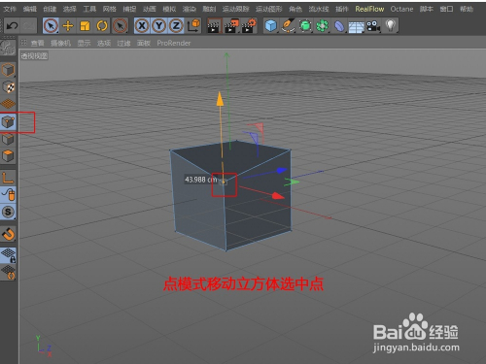Screen dimensions: 486x364
Task: Select the Live Selection tool
Action: coord(51,25)
